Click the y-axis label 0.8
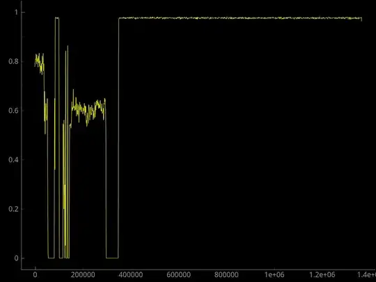Screen dimensions: 376x282 [13, 61]
